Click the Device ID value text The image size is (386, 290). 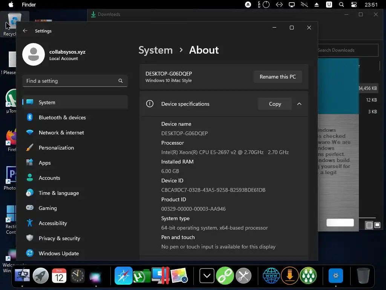click(x=213, y=190)
